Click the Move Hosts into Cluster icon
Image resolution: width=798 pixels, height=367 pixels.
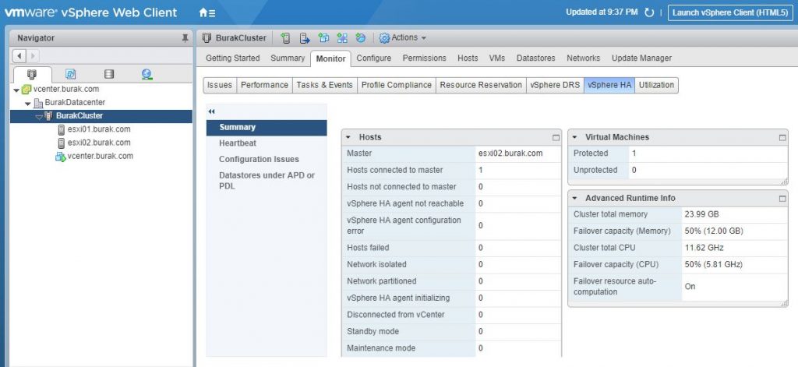pos(305,38)
